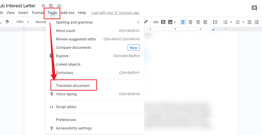Start Voice typing
This screenshot has width=262, height=135.
[x=95, y=94]
